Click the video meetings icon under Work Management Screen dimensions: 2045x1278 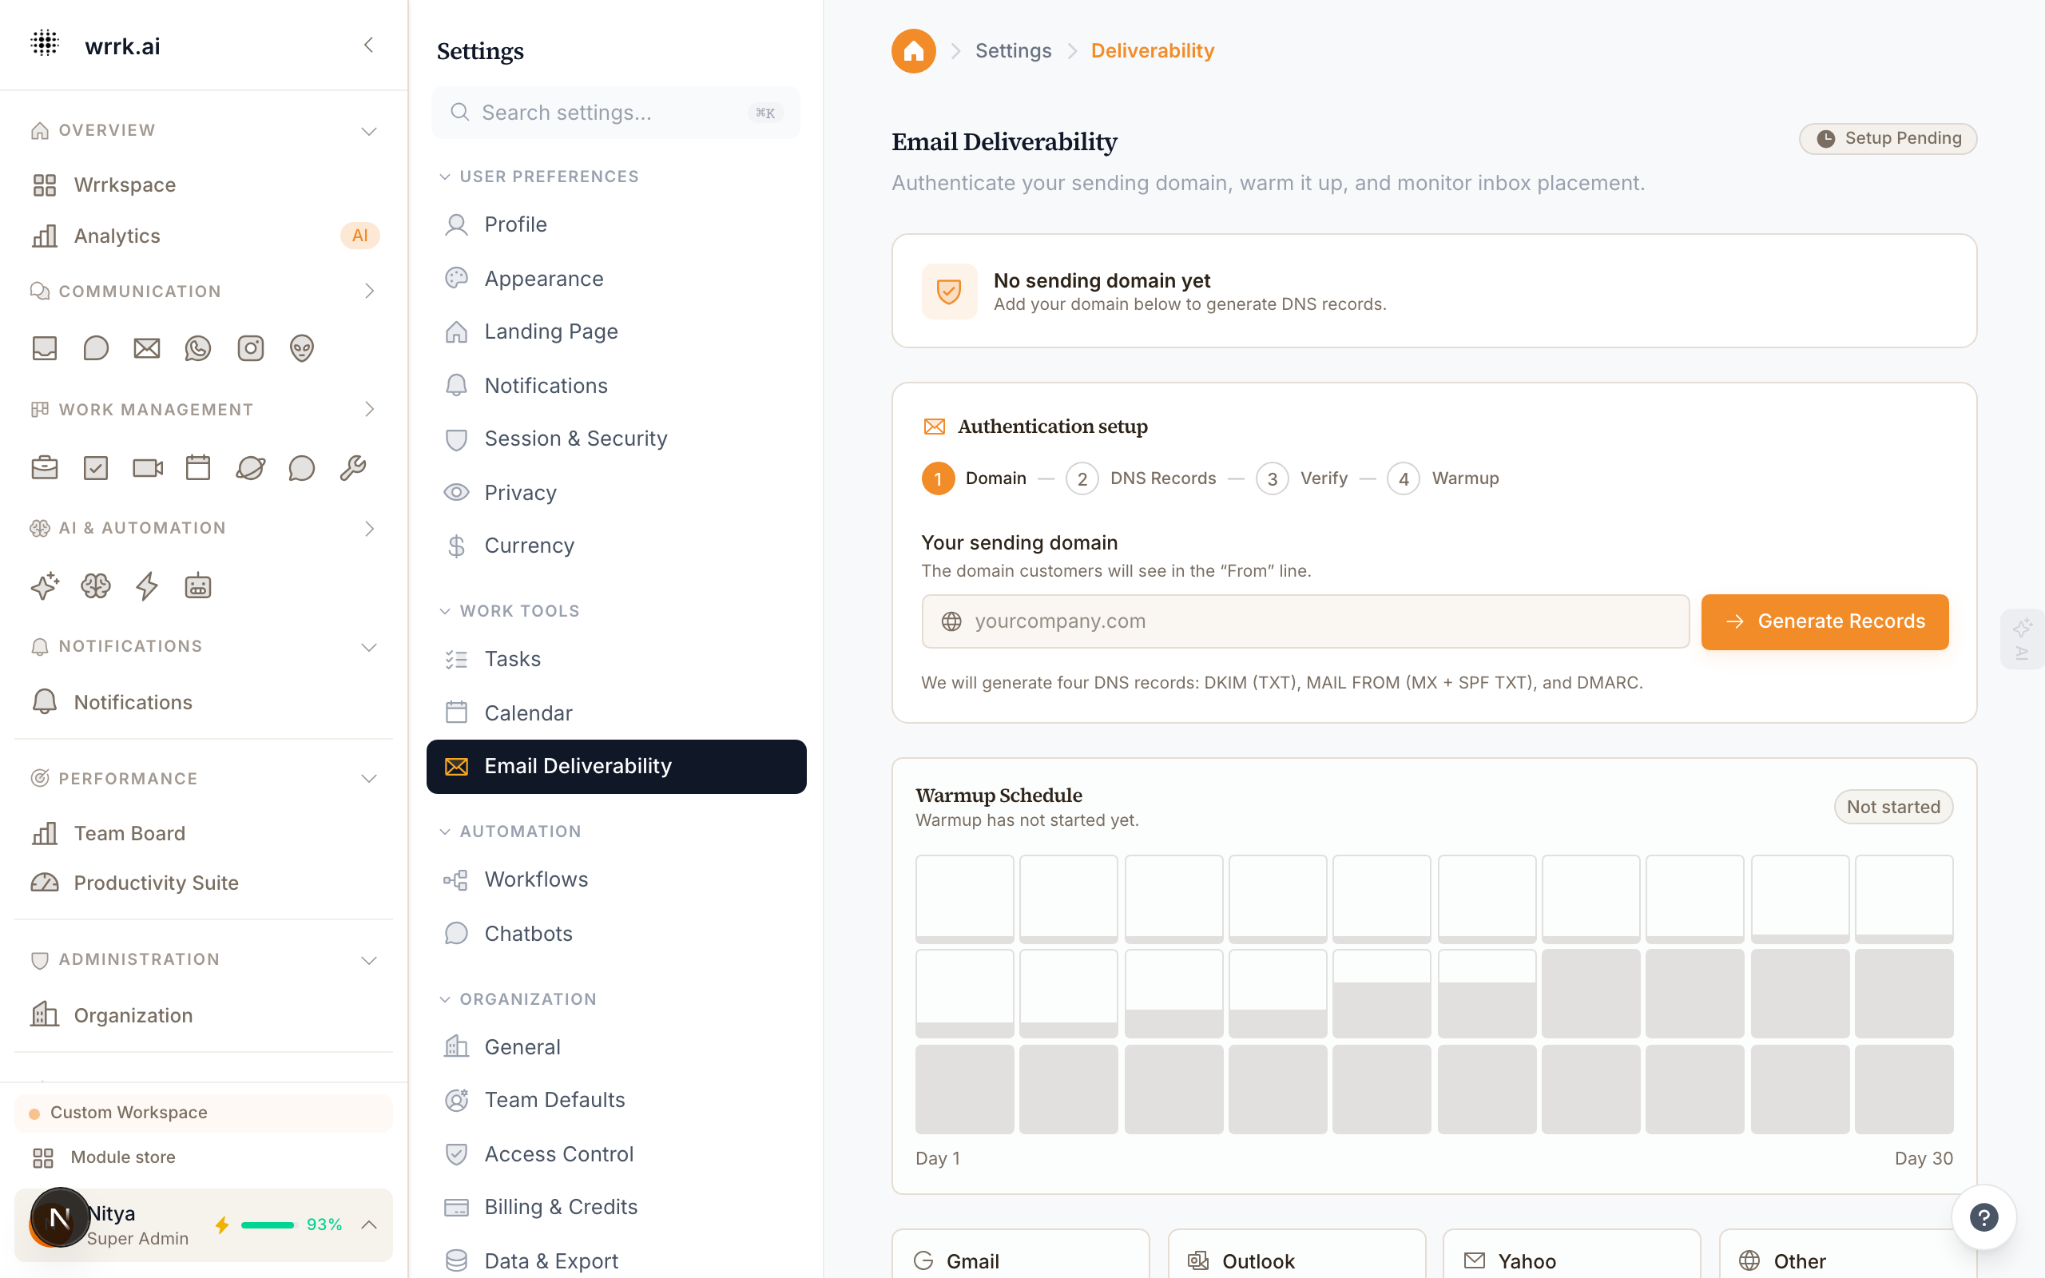pos(146,466)
